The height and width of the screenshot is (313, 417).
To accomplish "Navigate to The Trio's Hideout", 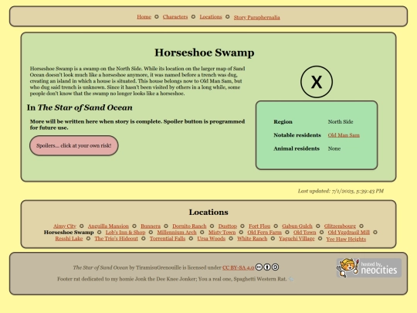I will coord(116,239).
